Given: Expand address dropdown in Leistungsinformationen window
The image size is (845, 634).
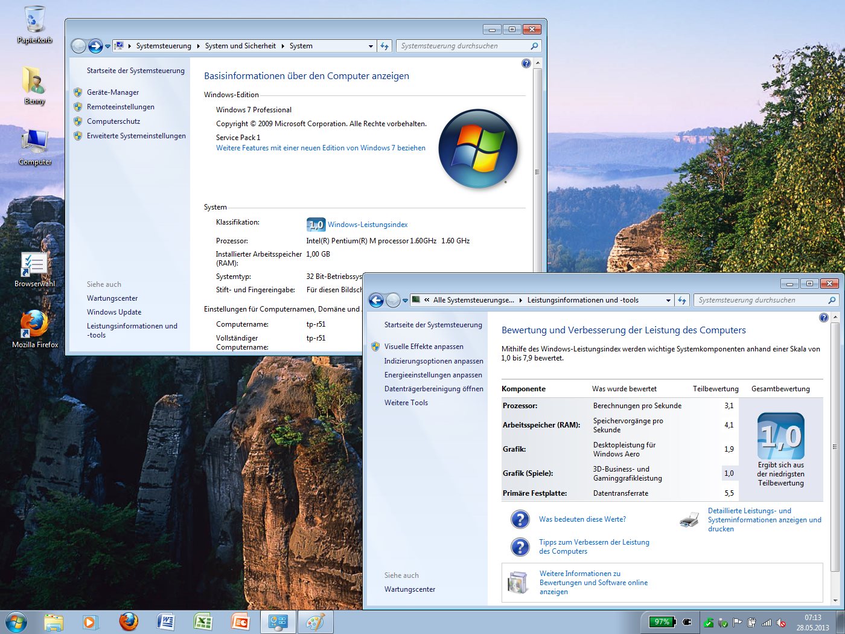Looking at the screenshot, I should (x=668, y=300).
